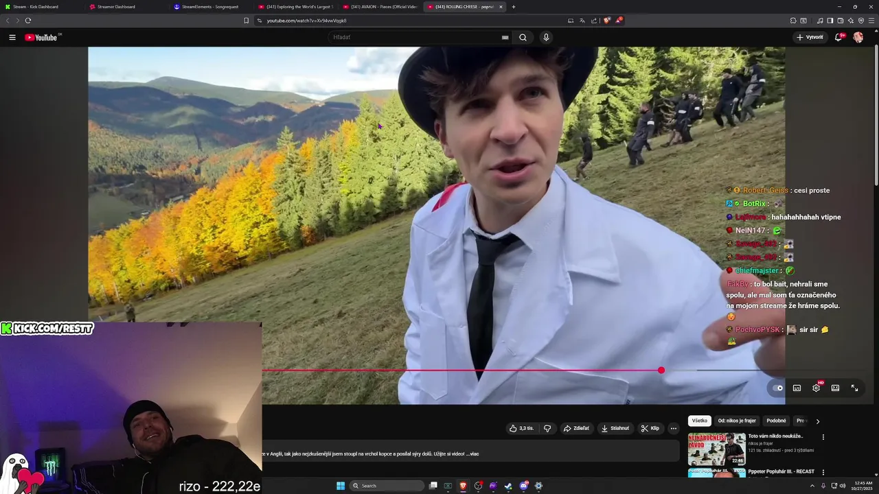
Task: Click the red video progress bar scrubber
Action: pyautogui.click(x=661, y=370)
